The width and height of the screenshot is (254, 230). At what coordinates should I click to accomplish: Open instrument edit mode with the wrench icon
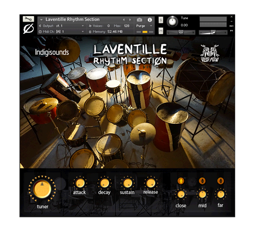(x=28, y=19)
